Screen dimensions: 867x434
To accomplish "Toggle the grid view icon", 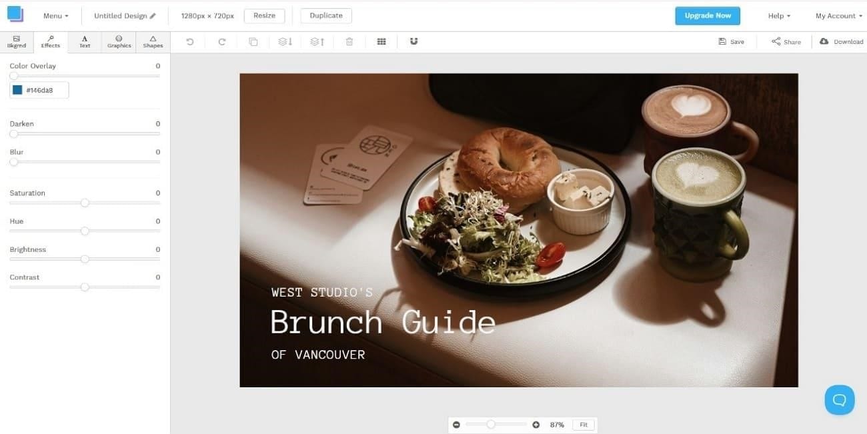I will click(381, 41).
